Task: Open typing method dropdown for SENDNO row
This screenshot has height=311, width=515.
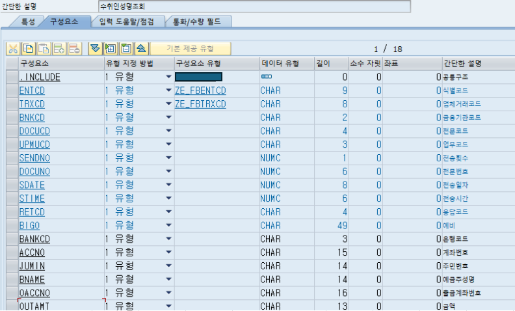Action: click(169, 158)
